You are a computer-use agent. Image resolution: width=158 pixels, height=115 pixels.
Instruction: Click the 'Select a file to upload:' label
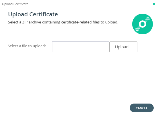(x=27, y=46)
